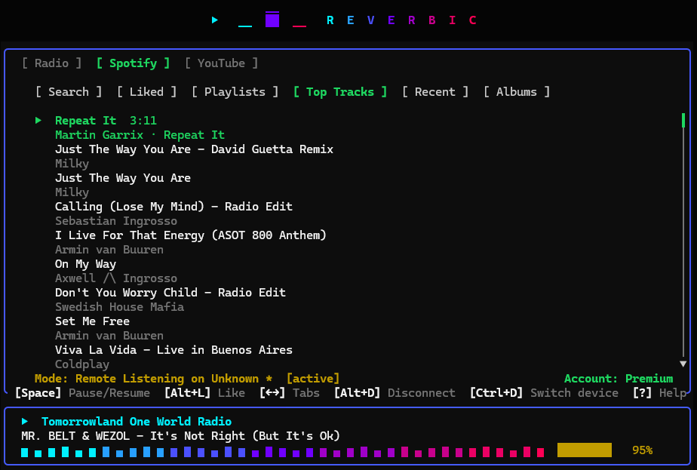Open the Playlists sub-tab
This screenshot has width=697, height=470.
235,92
